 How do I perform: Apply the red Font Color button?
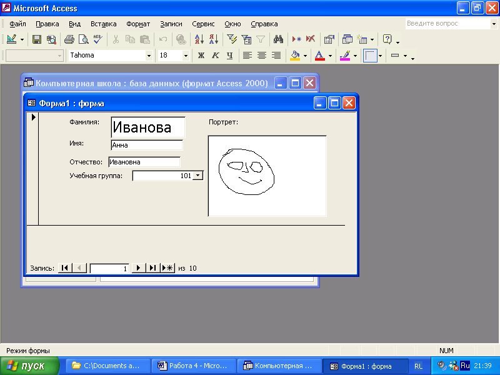click(320, 56)
